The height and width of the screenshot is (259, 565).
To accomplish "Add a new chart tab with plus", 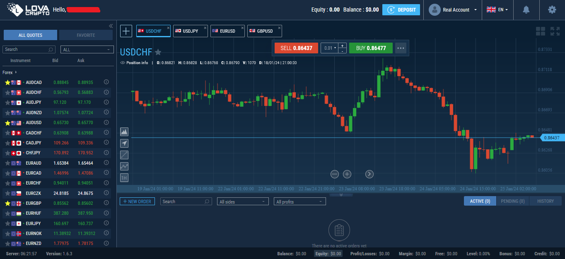I will 126,31.
